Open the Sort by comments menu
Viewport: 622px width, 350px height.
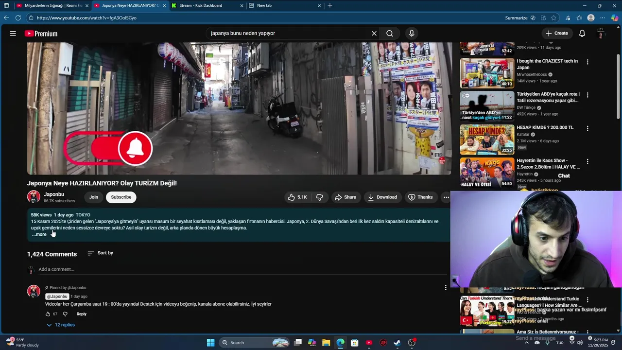tap(100, 253)
